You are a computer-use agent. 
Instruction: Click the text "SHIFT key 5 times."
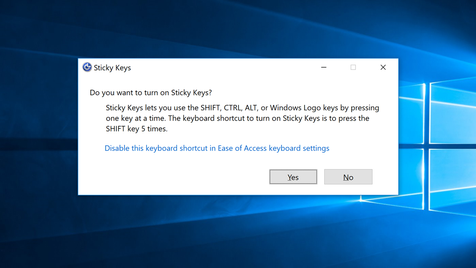point(136,129)
